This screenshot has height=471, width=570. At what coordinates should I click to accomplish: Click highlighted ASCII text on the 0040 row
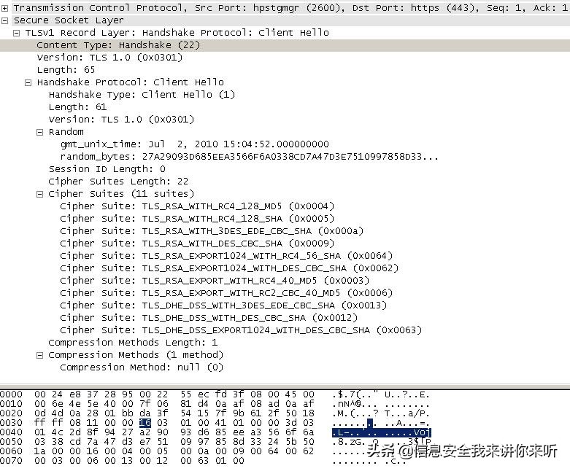click(381, 432)
